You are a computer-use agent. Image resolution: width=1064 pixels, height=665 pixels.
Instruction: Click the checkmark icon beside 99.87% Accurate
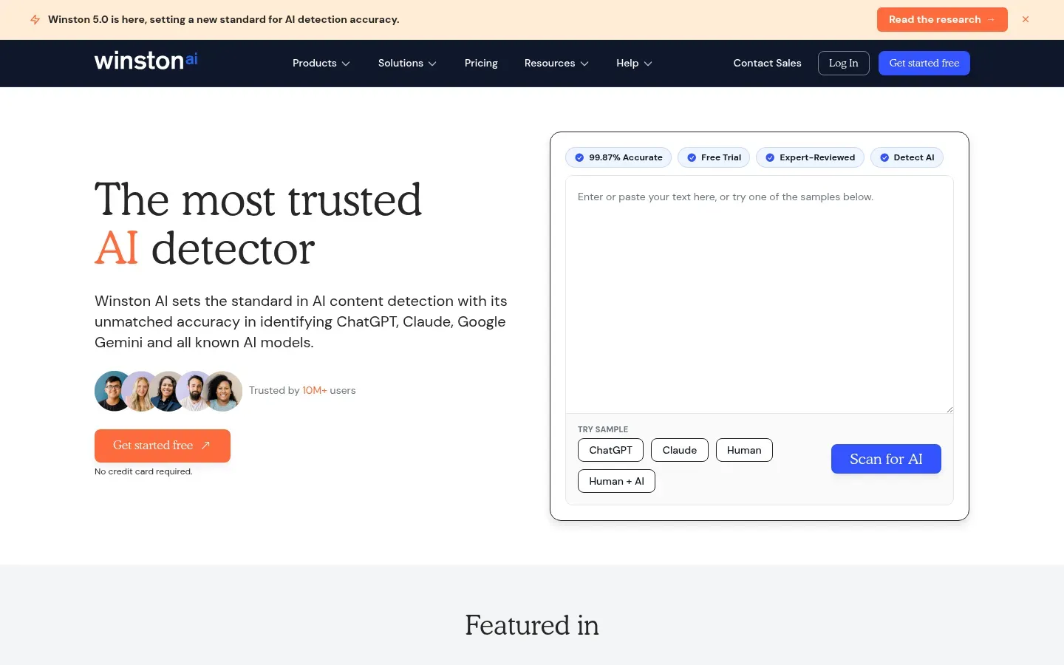tap(579, 157)
